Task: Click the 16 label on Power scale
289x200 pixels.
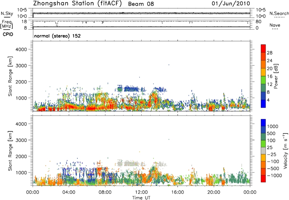Action: pyautogui.click(x=269, y=77)
